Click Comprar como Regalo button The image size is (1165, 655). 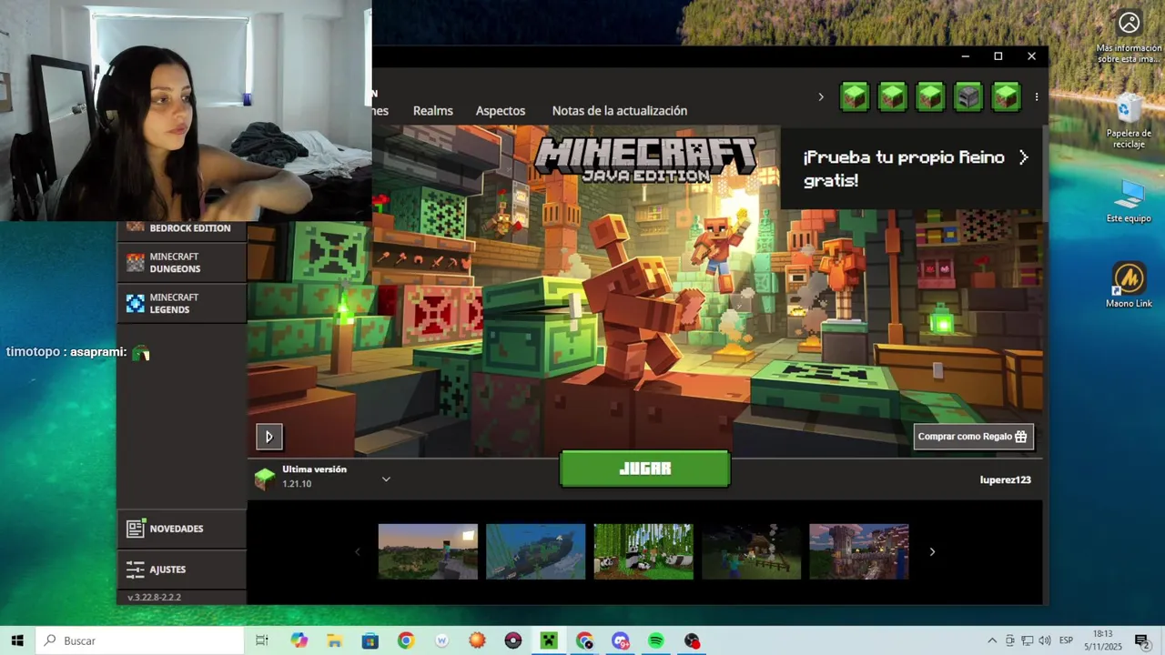(x=973, y=437)
